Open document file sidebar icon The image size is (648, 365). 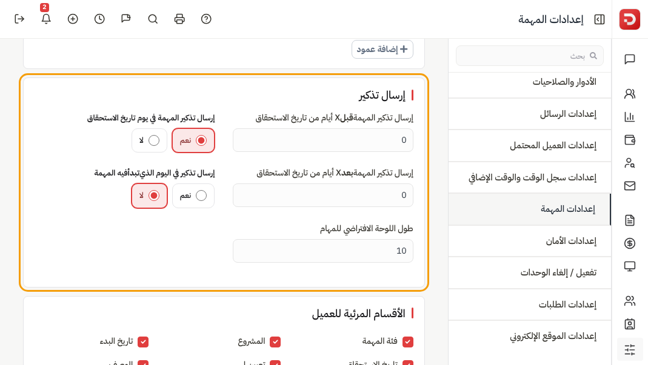(629, 220)
